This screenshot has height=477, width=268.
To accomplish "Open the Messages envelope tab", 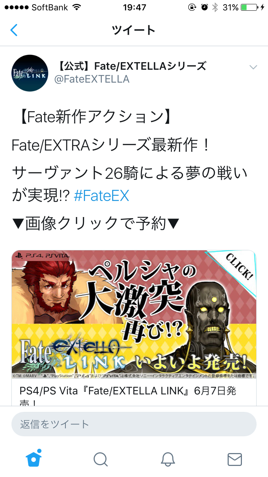I will tap(235, 459).
